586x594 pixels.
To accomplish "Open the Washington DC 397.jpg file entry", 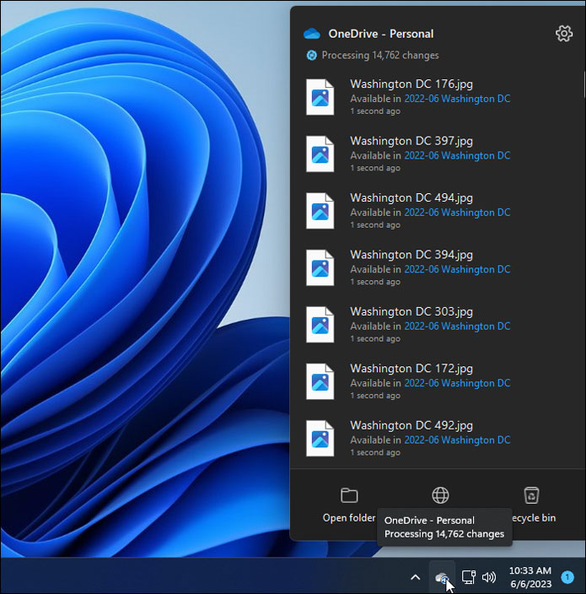I will 411,141.
